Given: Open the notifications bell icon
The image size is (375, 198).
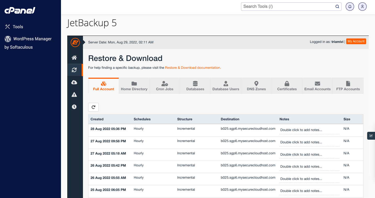Looking at the screenshot, I should click(350, 7).
